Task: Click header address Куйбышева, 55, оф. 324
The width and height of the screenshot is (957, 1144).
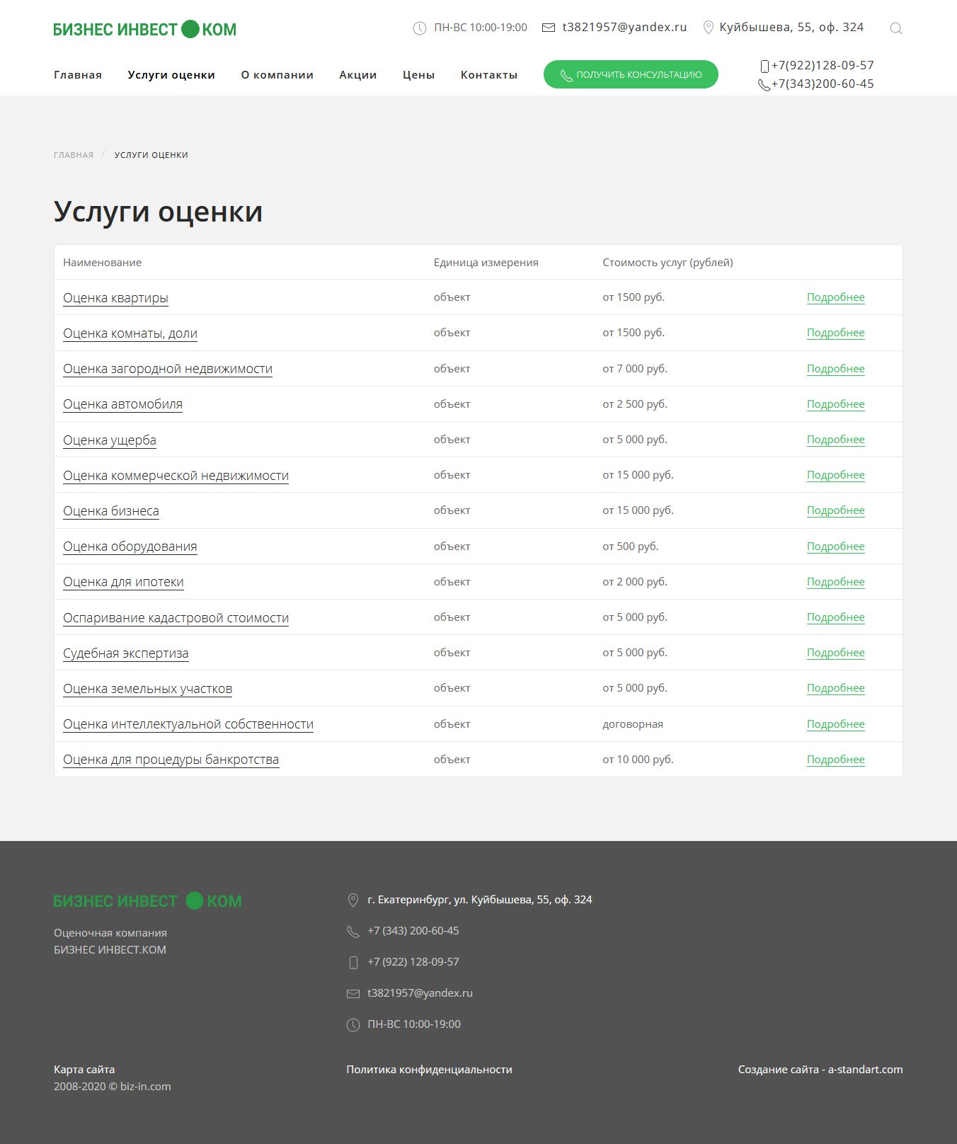Action: point(791,28)
